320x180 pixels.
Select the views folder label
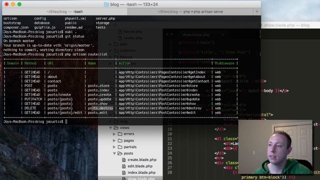click(124, 128)
